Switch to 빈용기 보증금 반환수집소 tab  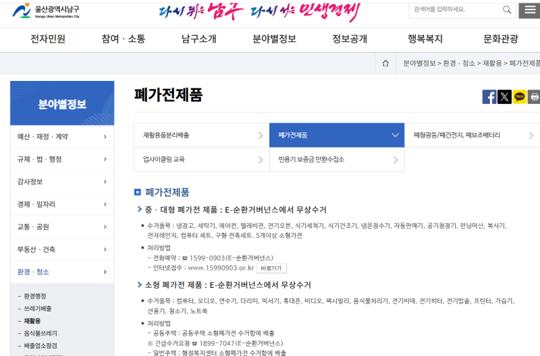point(337,160)
